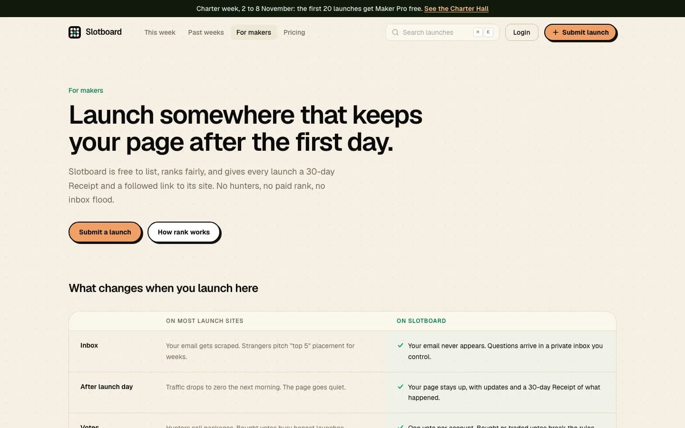Screen dimensions: 685x428
Task: Click See the Charter Hall link
Action: [456, 9]
